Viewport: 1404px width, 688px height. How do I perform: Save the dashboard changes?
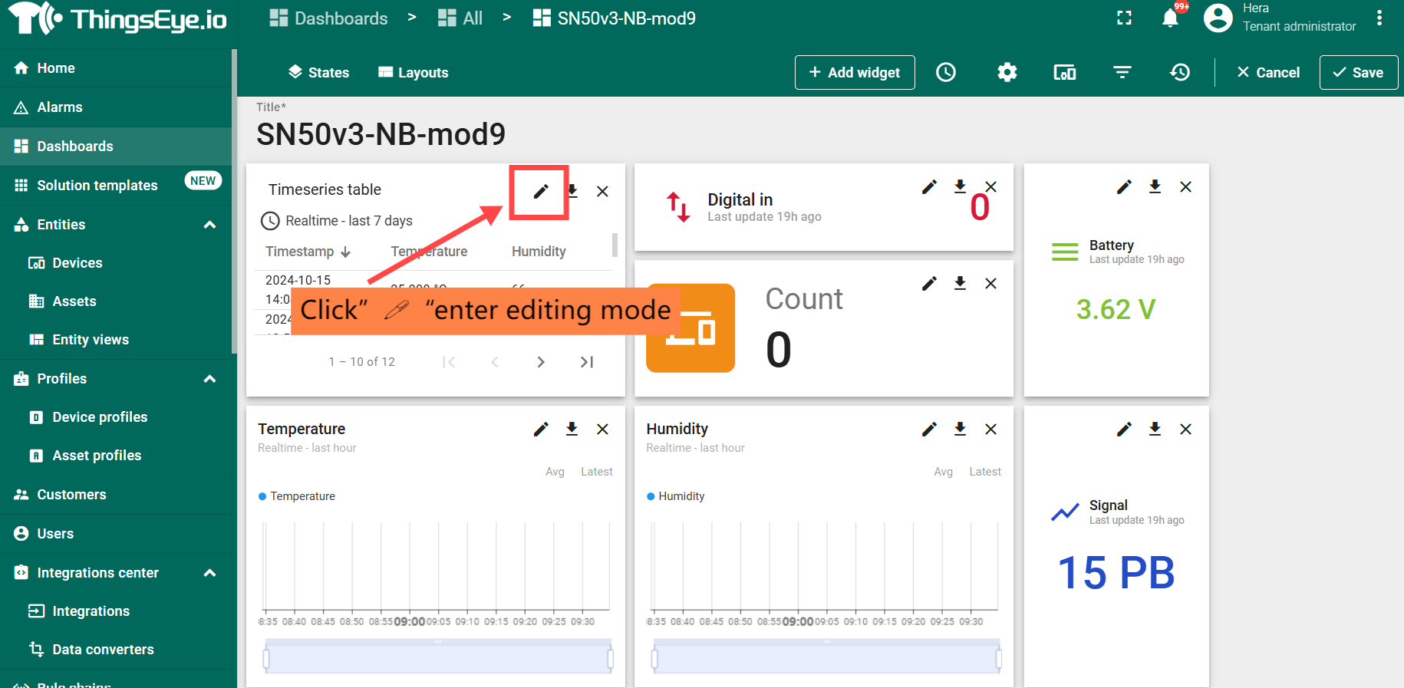click(x=1358, y=72)
